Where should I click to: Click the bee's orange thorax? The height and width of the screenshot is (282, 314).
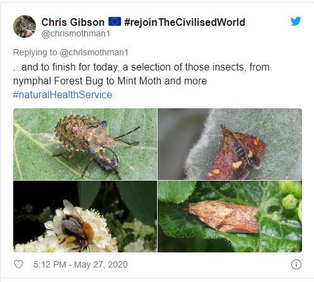88,233
